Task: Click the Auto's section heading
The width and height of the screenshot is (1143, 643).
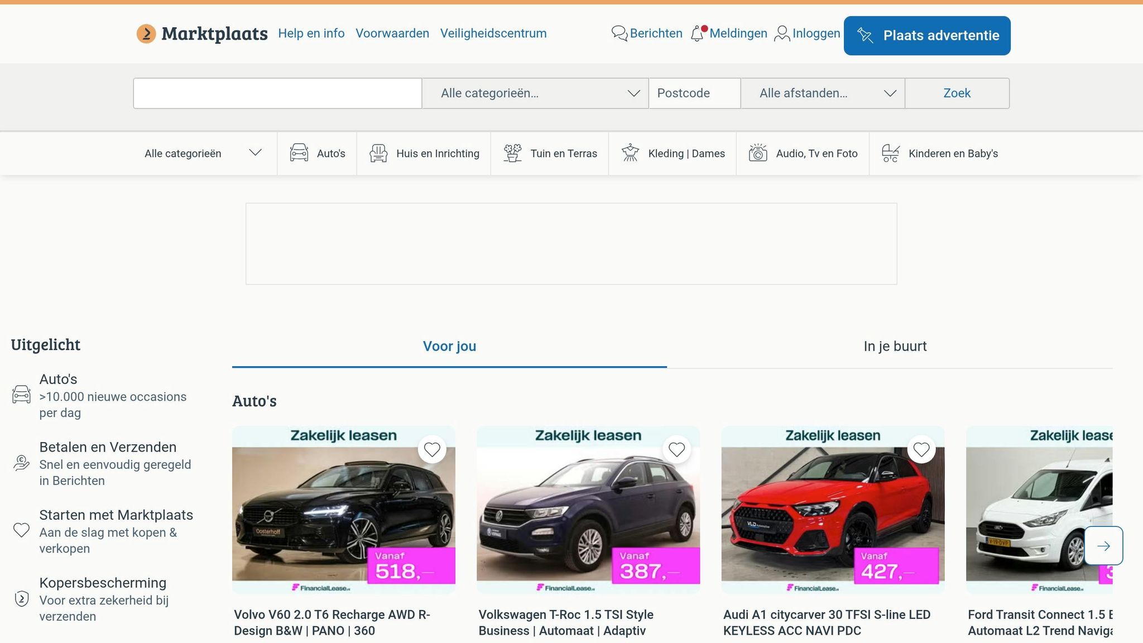Action: (254, 401)
